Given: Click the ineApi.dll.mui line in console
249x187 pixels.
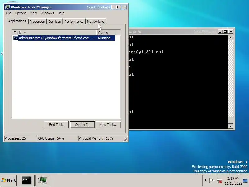Looking at the screenshot, I should click(146, 52).
